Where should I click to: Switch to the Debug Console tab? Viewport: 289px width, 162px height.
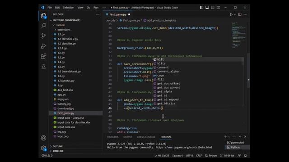(146, 137)
